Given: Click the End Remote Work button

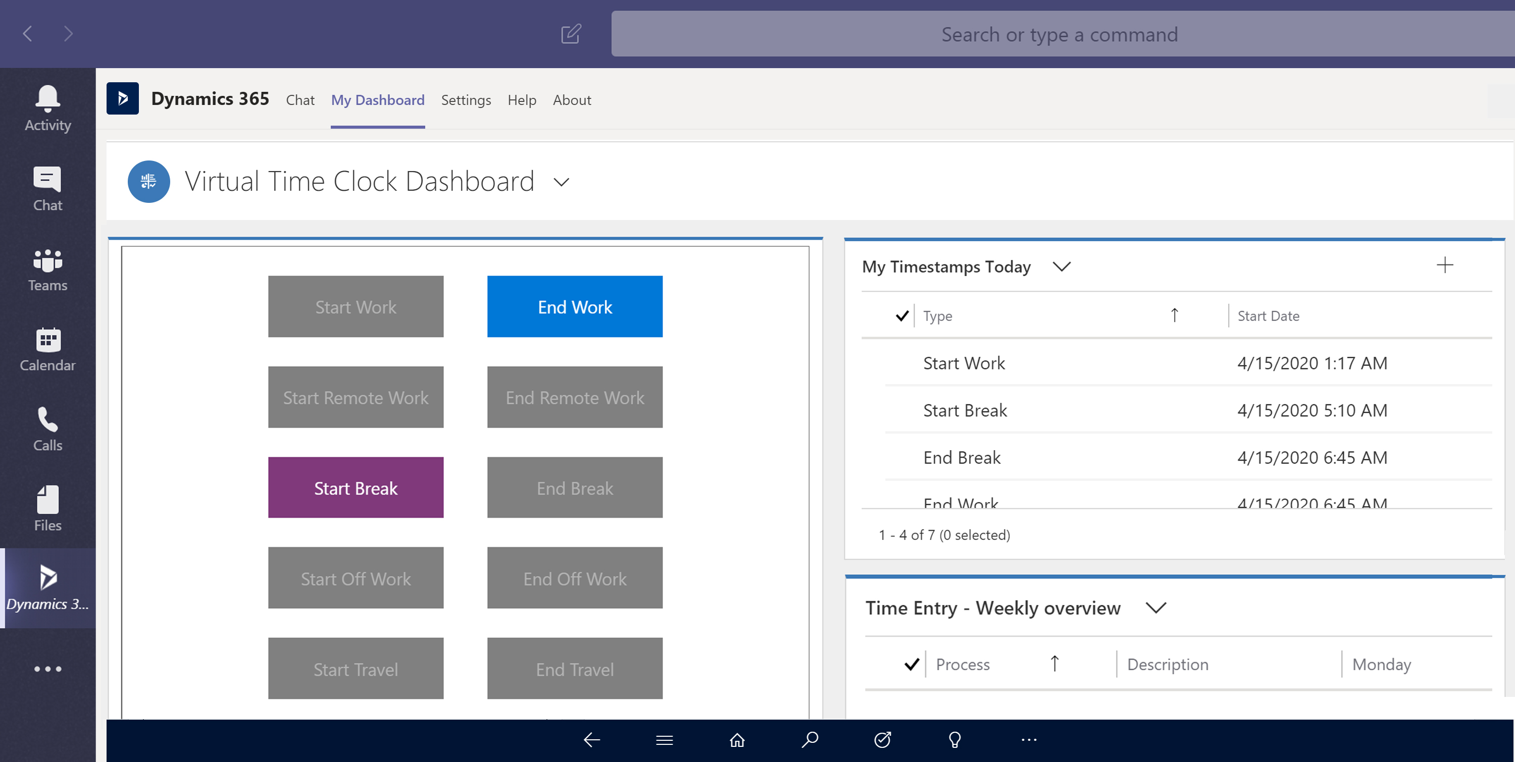Looking at the screenshot, I should pyautogui.click(x=575, y=397).
